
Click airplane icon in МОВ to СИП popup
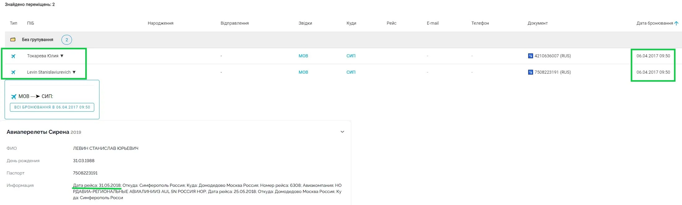[x=14, y=96]
